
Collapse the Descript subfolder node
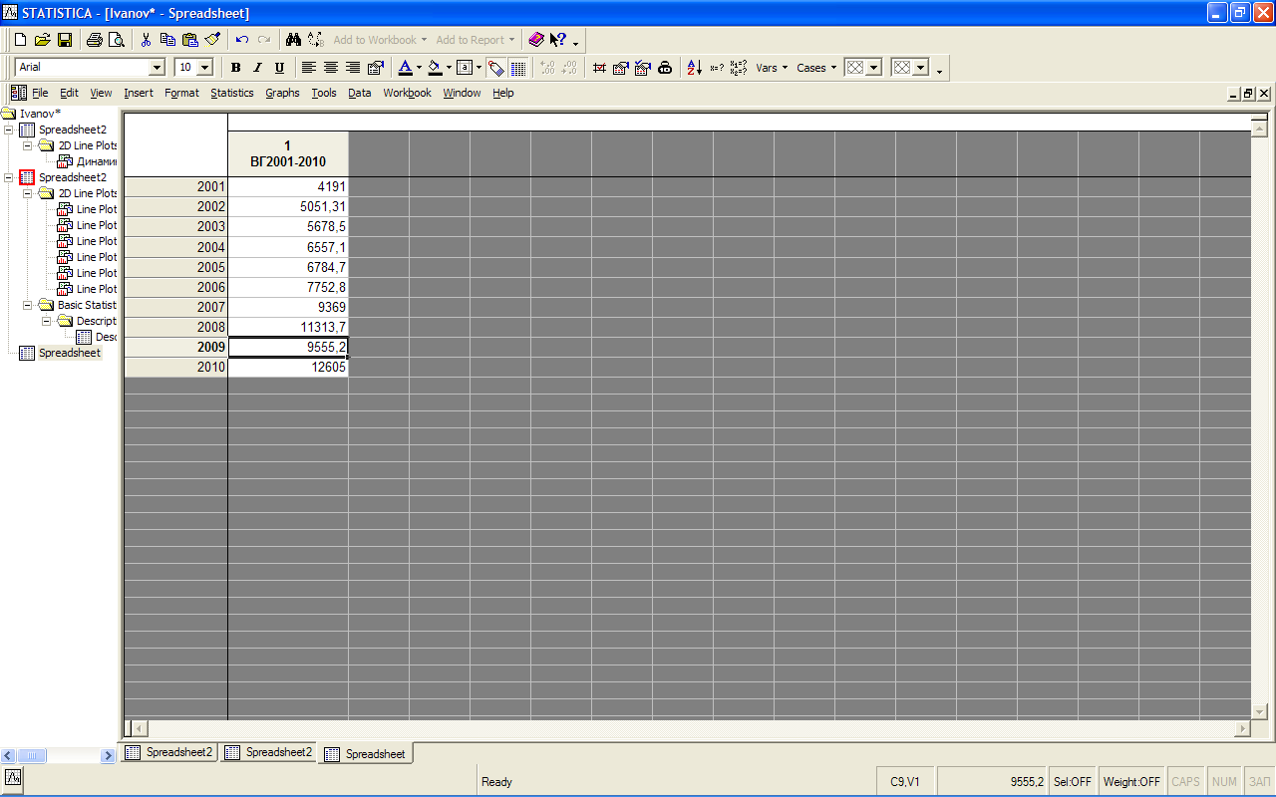(x=47, y=321)
